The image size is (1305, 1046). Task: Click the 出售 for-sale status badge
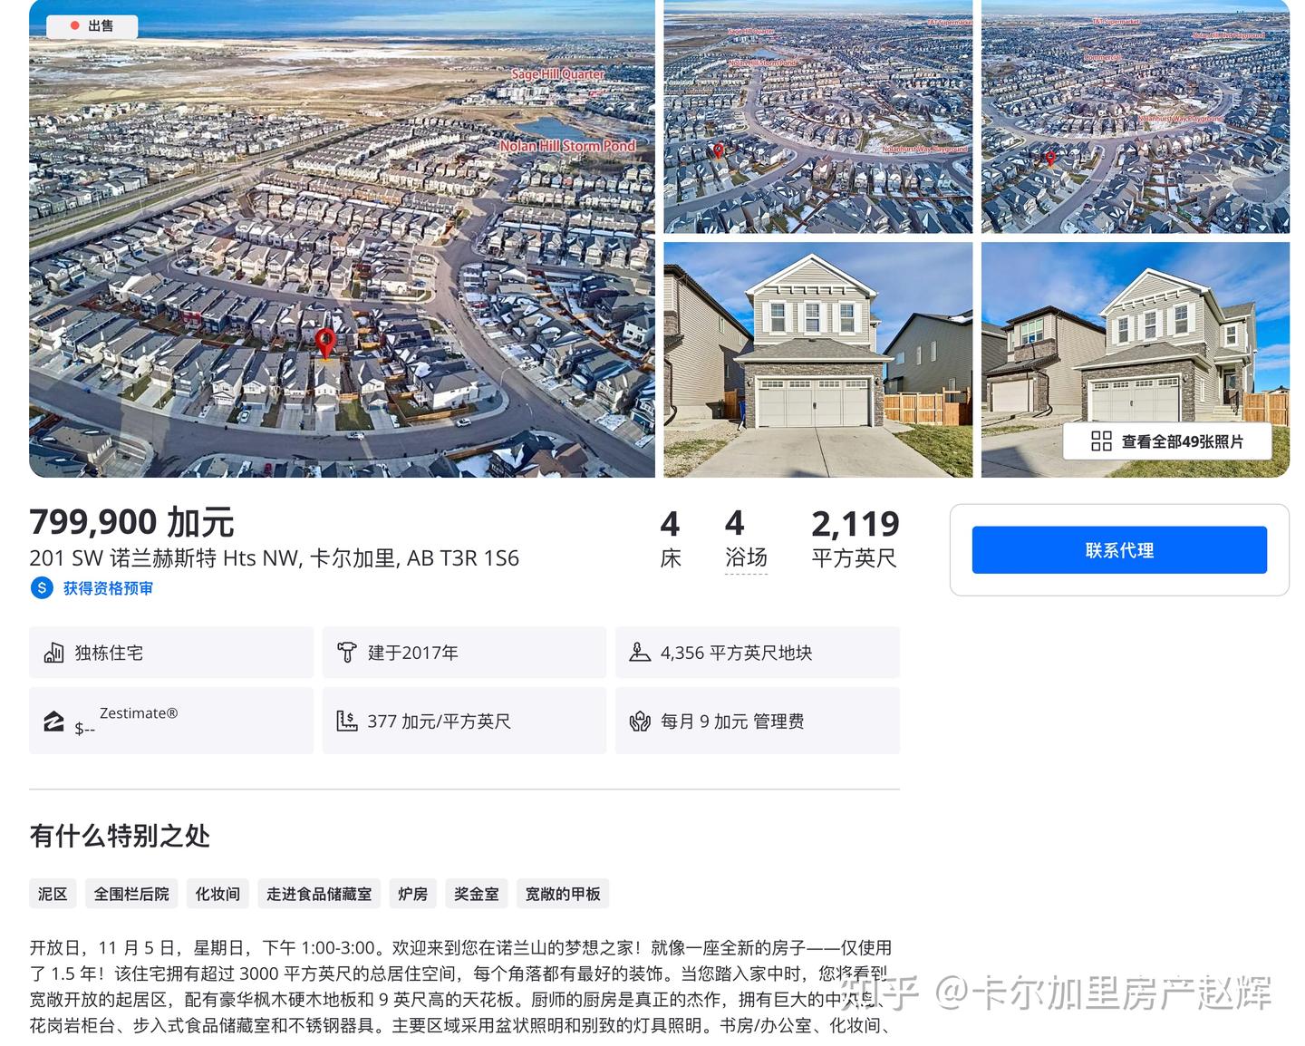click(x=92, y=26)
